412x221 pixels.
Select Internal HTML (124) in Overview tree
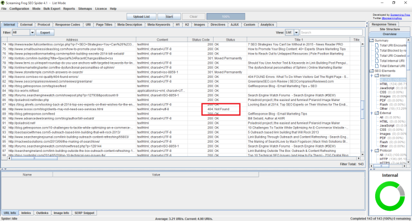click(x=392, y=84)
